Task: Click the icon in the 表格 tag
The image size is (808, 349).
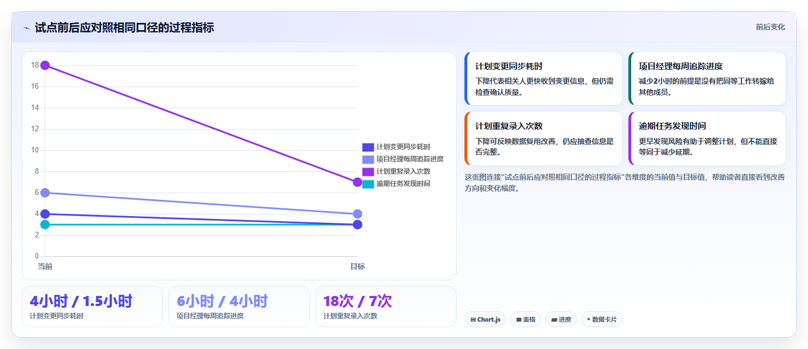Action: click(519, 320)
